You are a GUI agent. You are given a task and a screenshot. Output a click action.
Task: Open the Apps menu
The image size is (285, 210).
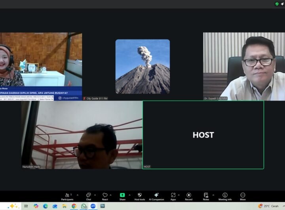[x=173, y=196]
